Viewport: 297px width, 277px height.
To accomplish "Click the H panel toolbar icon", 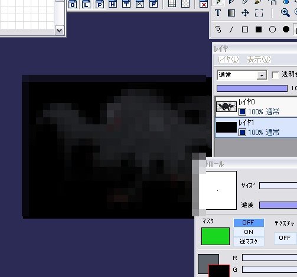I will tap(113, 4).
